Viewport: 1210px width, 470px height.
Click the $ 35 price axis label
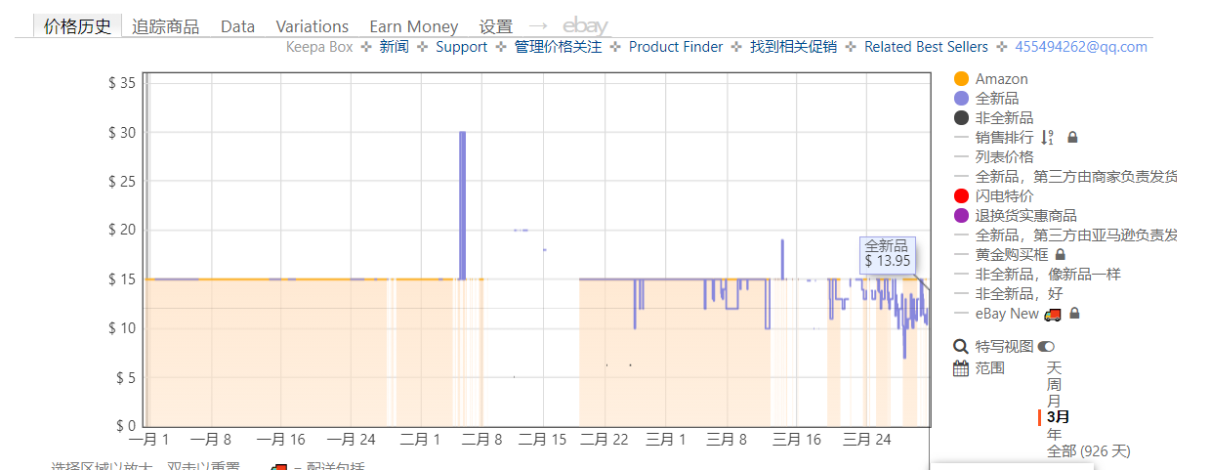pyautogui.click(x=122, y=83)
